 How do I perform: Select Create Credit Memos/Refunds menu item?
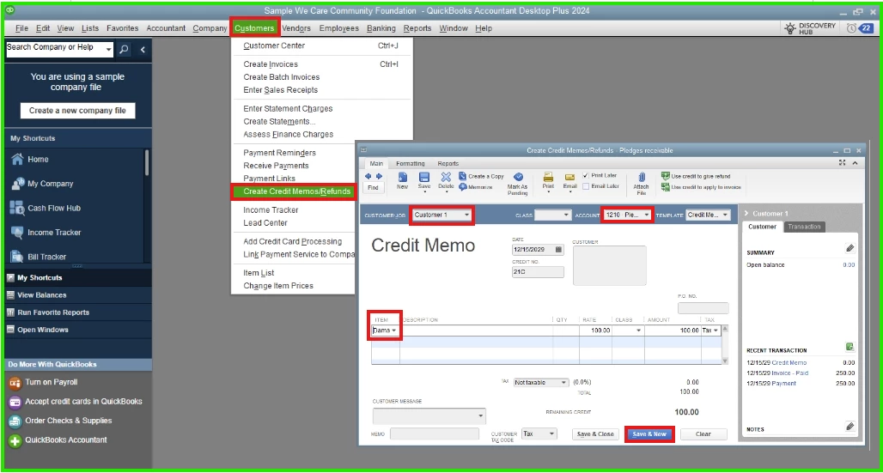[x=297, y=191]
